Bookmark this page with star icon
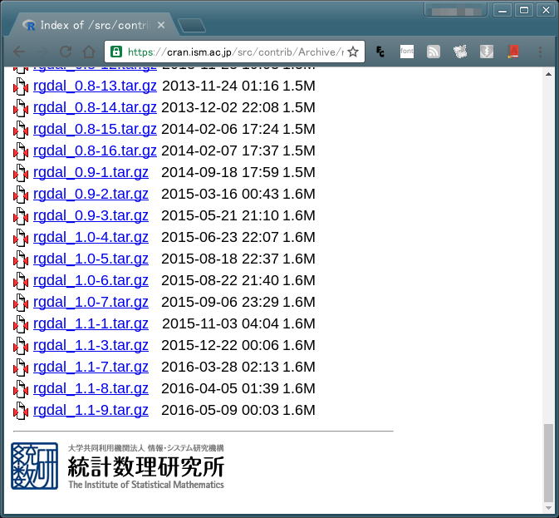Screen dimensions: 559x518 [353, 52]
